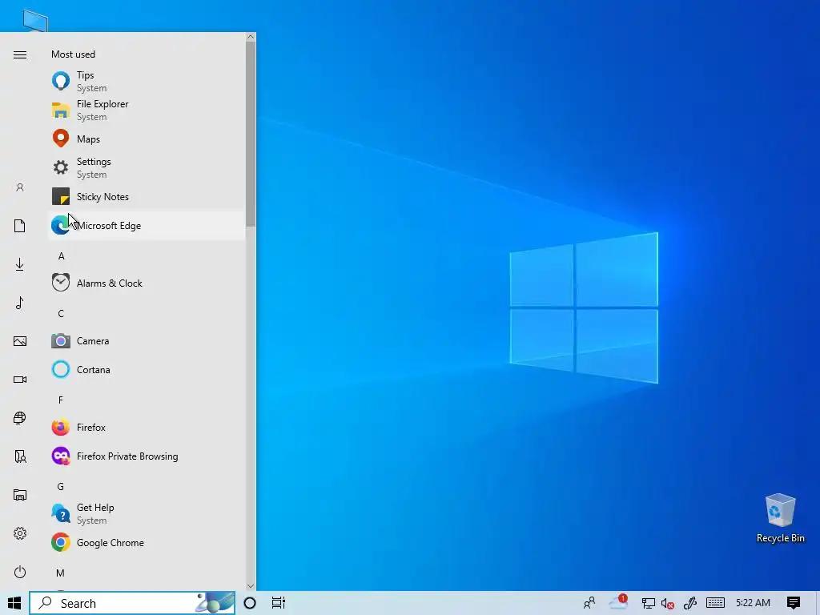
Task: Click the app list scrollbar thumb
Action: point(251,134)
